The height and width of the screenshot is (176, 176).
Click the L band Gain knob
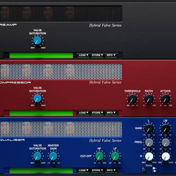[149, 129]
